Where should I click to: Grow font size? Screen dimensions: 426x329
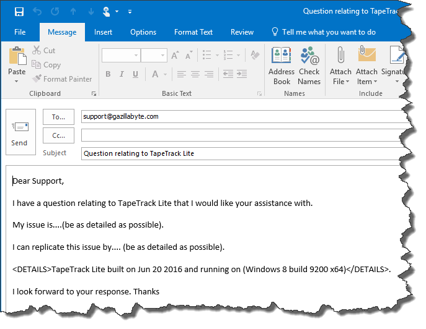tap(175, 55)
